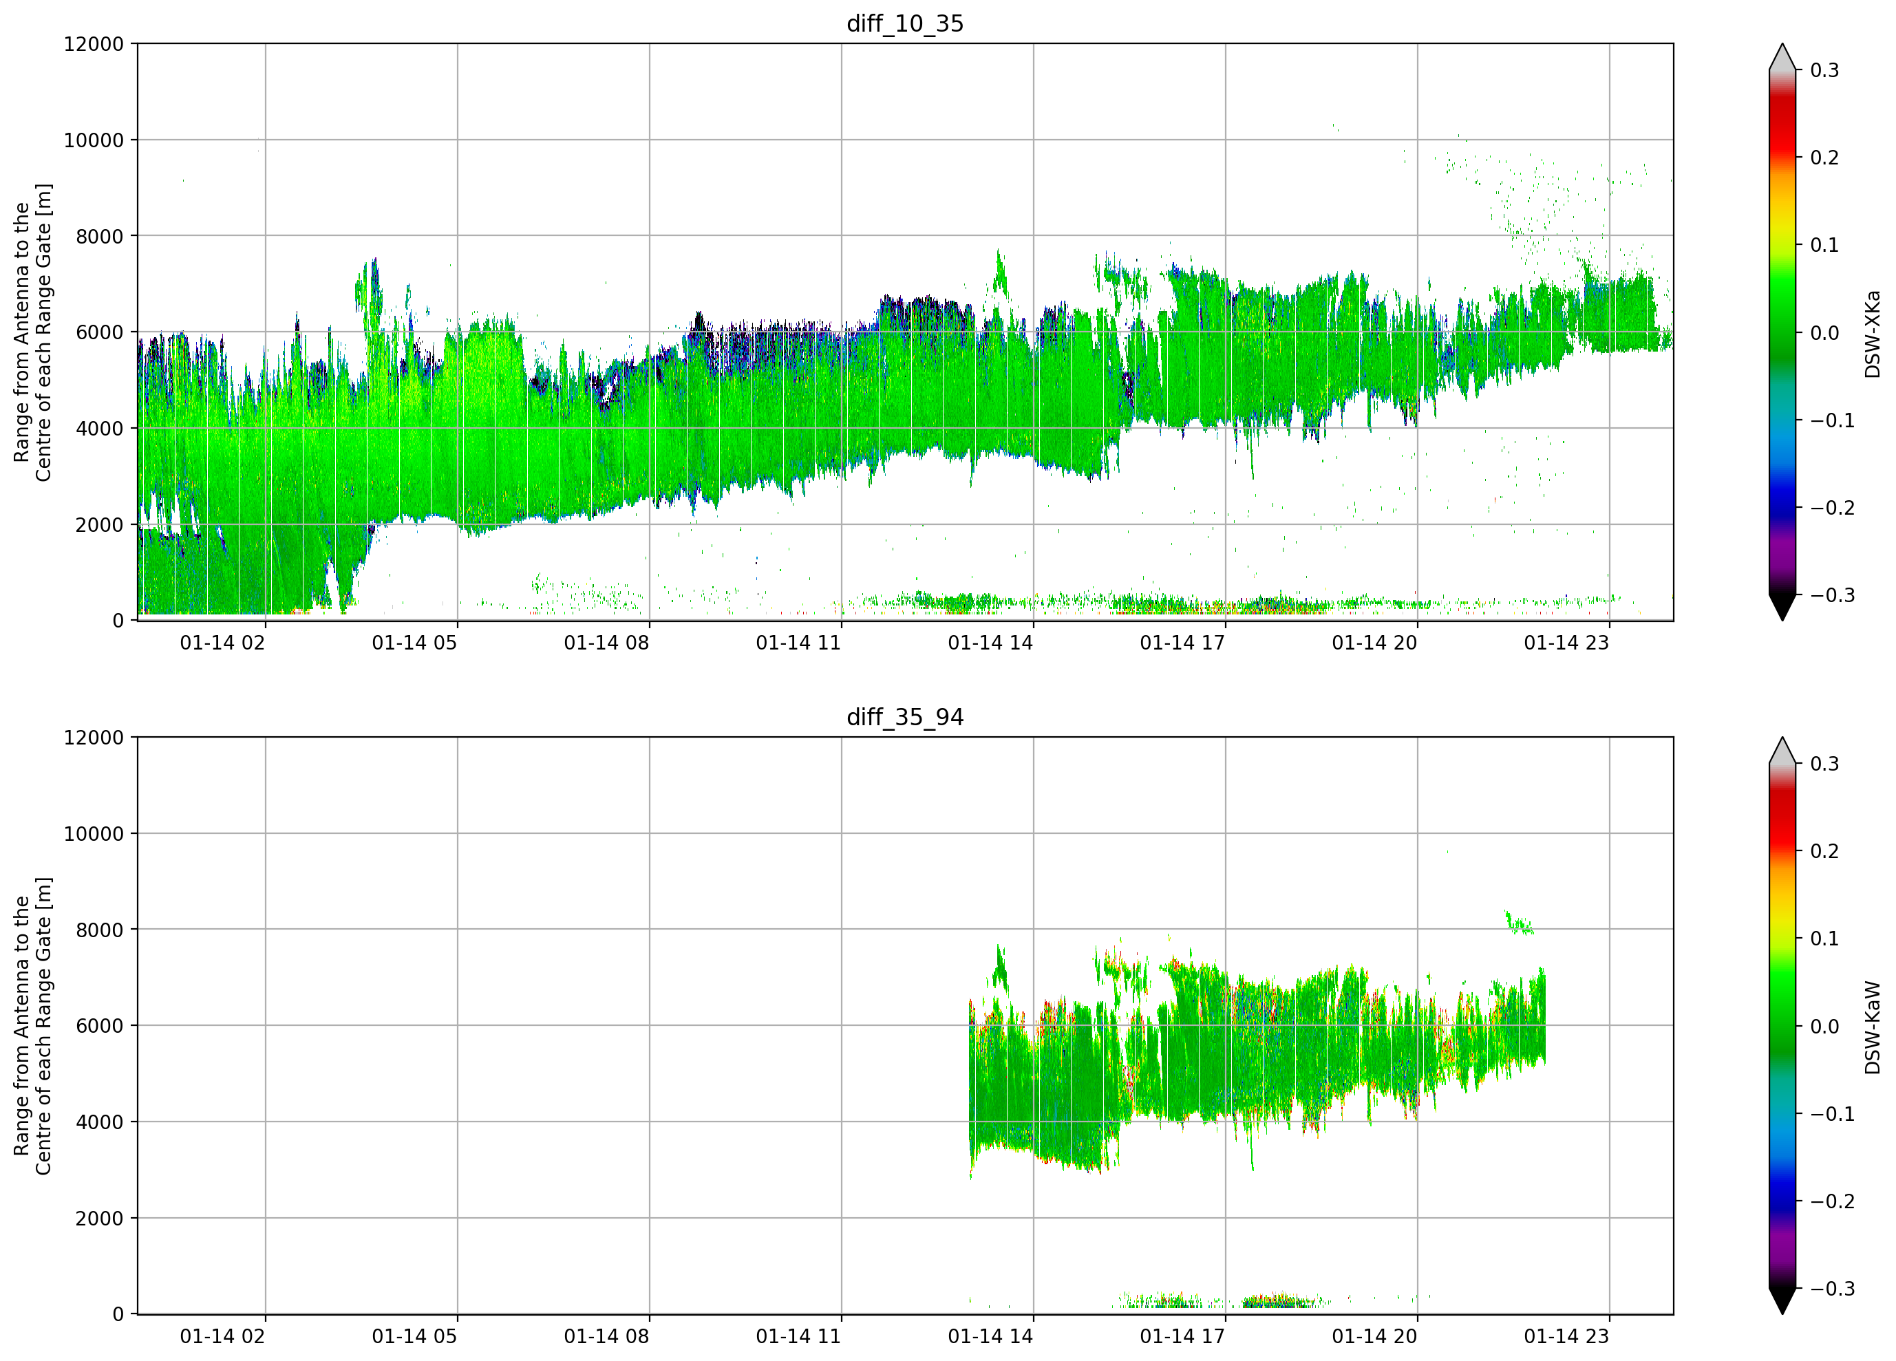Click the 0.3 tick on the upper colorbar
Viewport: 1896px width, 1361px height.
(1824, 70)
